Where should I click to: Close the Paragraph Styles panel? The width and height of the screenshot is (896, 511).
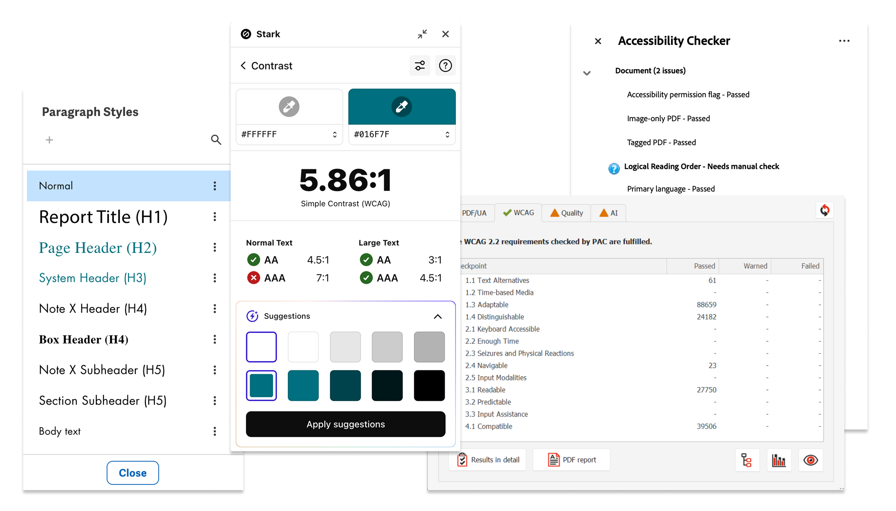[132, 473]
